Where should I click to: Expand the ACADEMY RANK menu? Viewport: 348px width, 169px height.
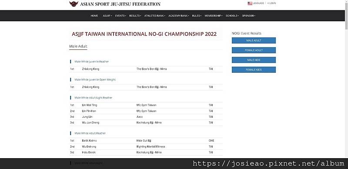pyautogui.click(x=179, y=16)
